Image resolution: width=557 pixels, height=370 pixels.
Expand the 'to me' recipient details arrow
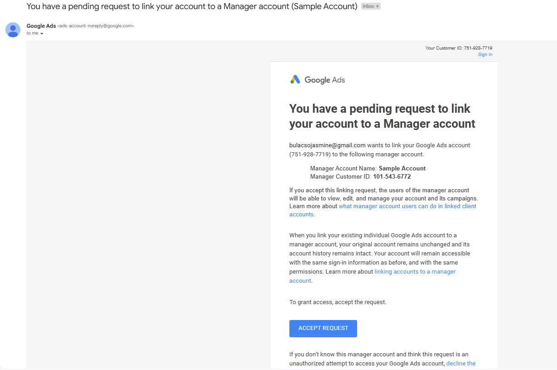[42, 34]
